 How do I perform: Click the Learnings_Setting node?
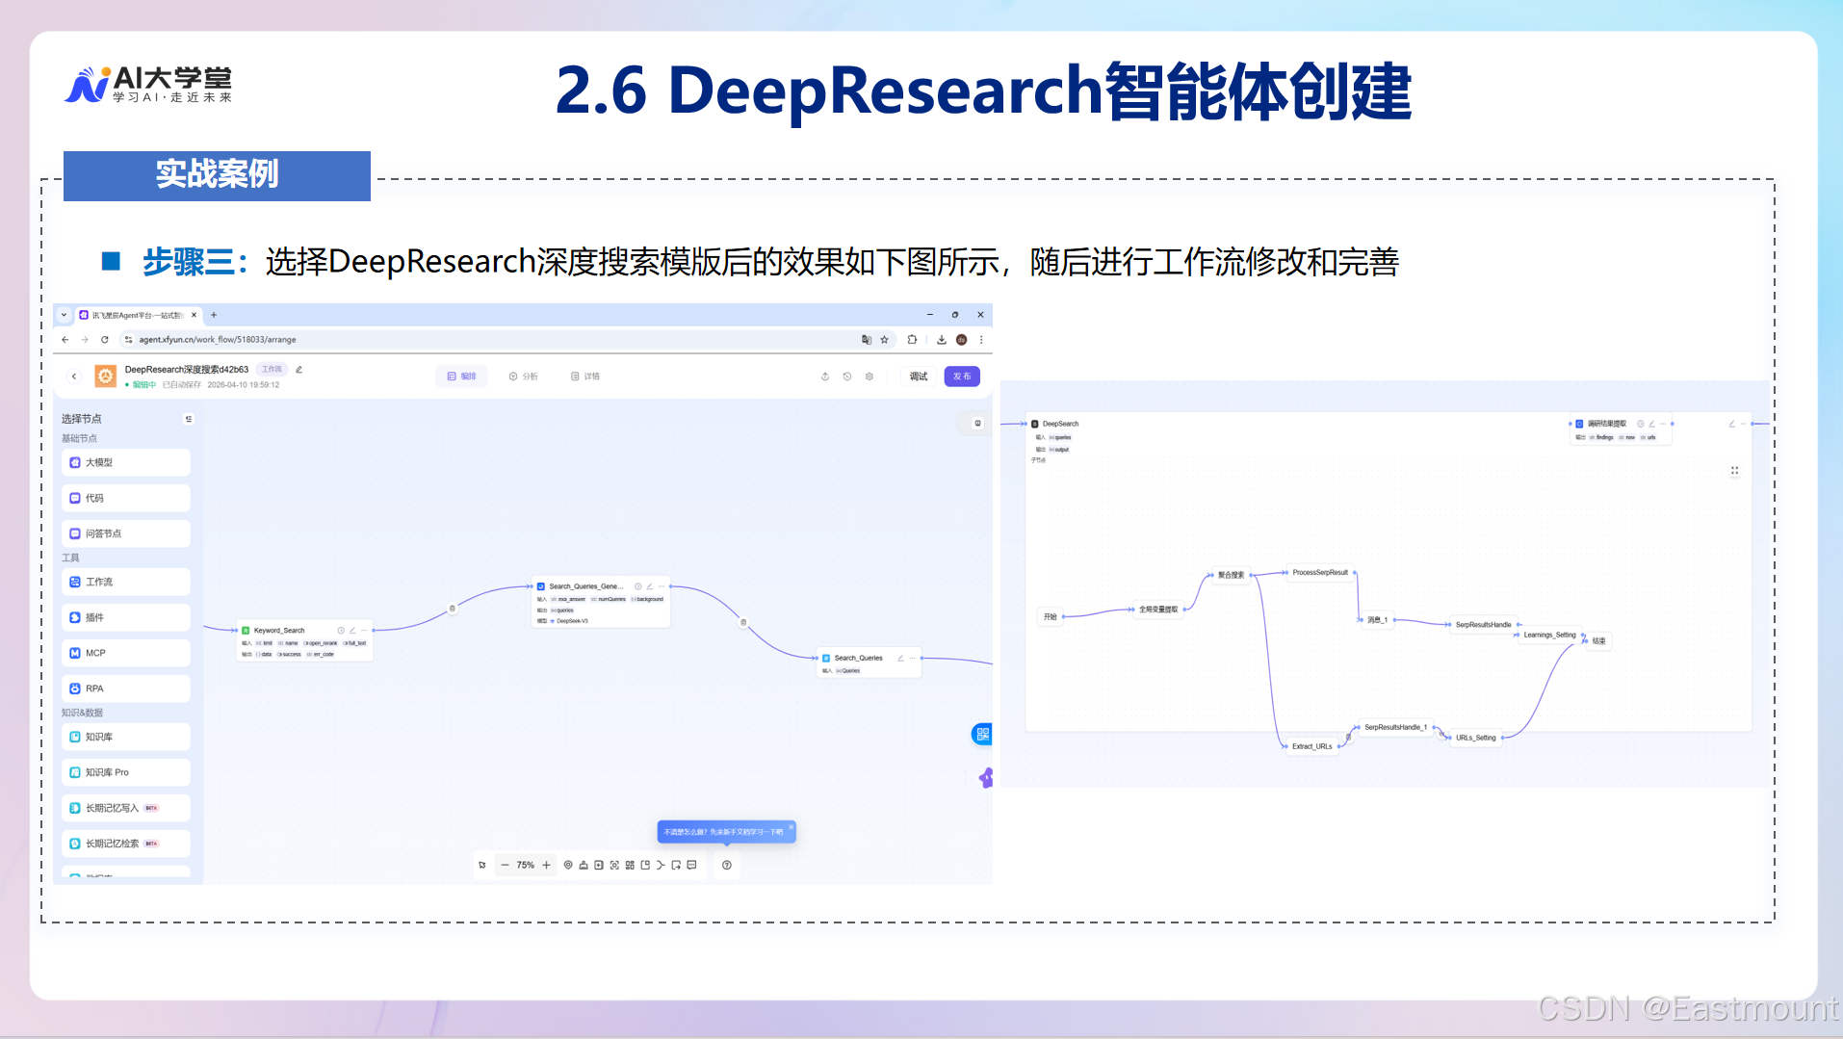coord(1550,636)
